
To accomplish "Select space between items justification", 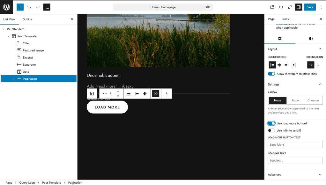I will point(293,65).
